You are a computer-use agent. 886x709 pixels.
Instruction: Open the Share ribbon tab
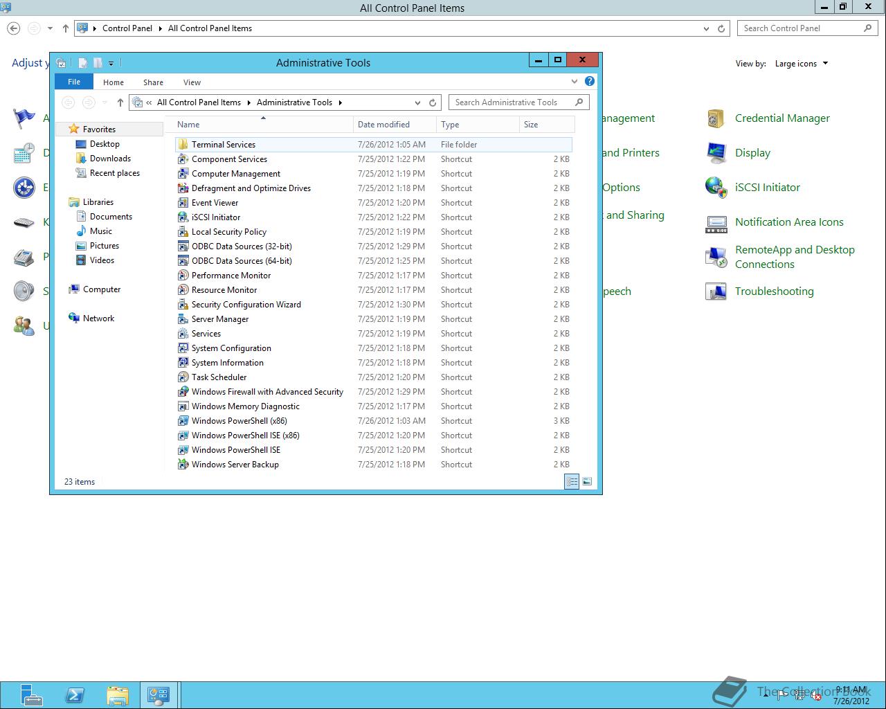(153, 82)
